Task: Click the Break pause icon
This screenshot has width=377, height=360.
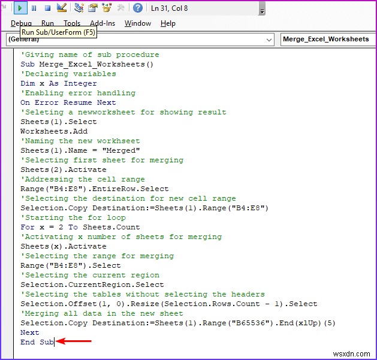Action: click(34, 8)
